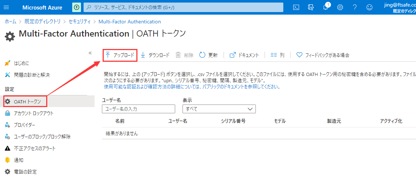Expand the 表示 dropdown showing すべて
Image resolution: width=416 pixels, height=182 pixels.
point(219,109)
